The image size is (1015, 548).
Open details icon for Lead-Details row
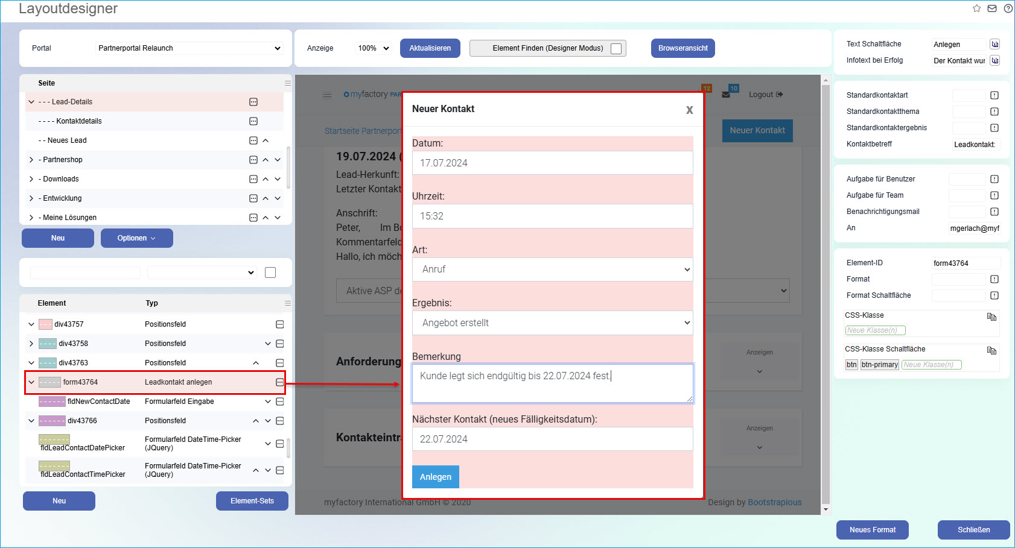(x=253, y=102)
